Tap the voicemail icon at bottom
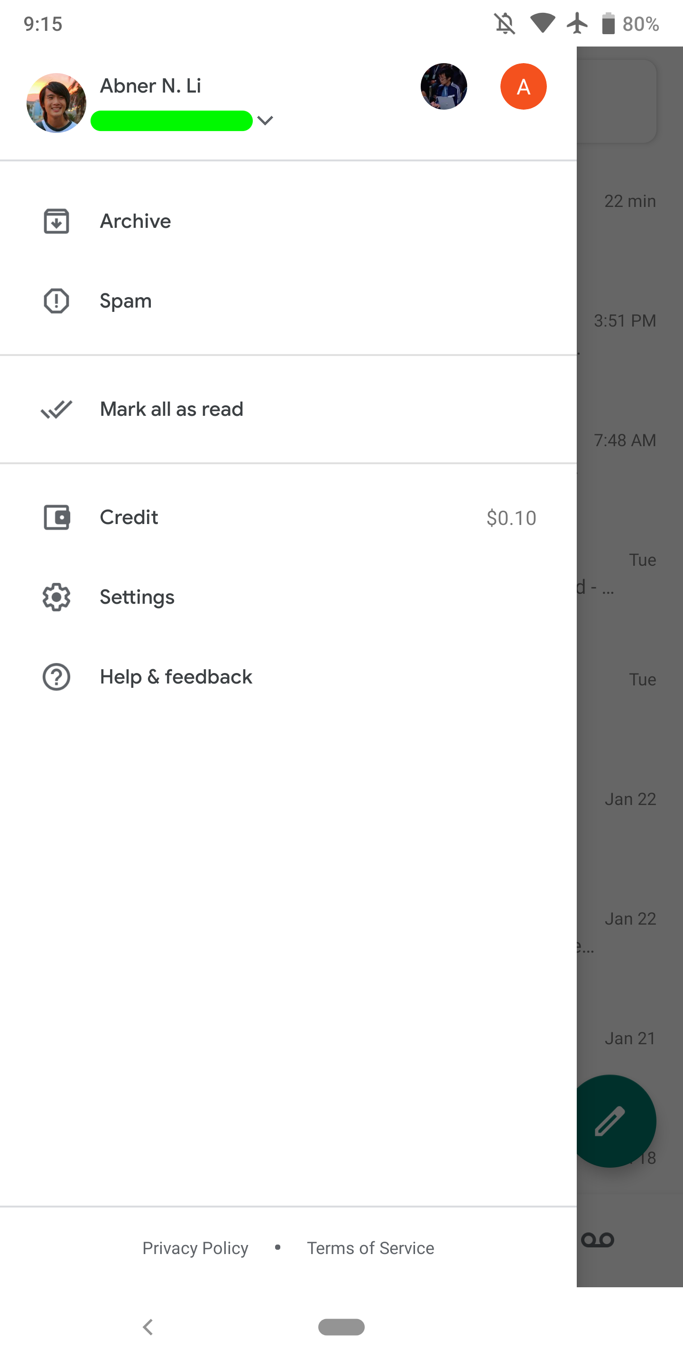Image resolution: width=683 pixels, height=1367 pixels. (598, 1240)
